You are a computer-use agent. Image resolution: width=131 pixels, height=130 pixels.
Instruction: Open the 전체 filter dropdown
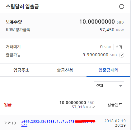[109, 86]
